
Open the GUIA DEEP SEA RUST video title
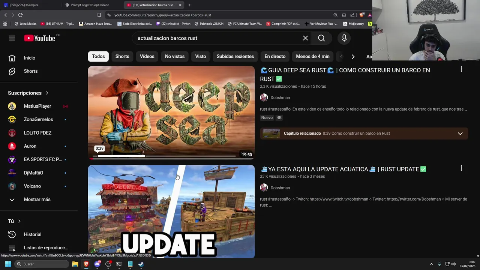[345, 74]
